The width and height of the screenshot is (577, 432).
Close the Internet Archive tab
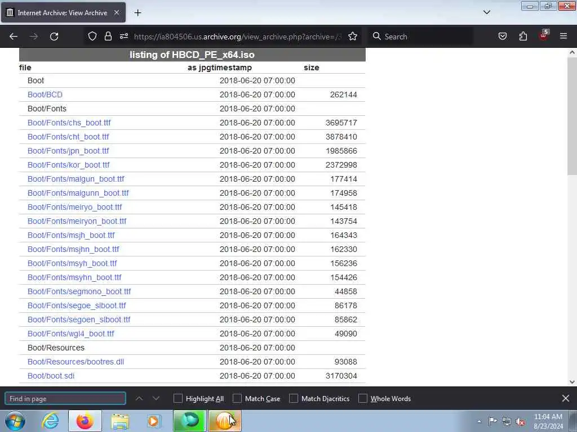pos(116,12)
